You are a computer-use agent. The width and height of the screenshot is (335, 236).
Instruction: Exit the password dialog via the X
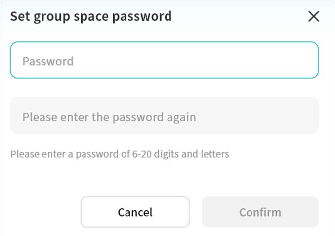(314, 16)
